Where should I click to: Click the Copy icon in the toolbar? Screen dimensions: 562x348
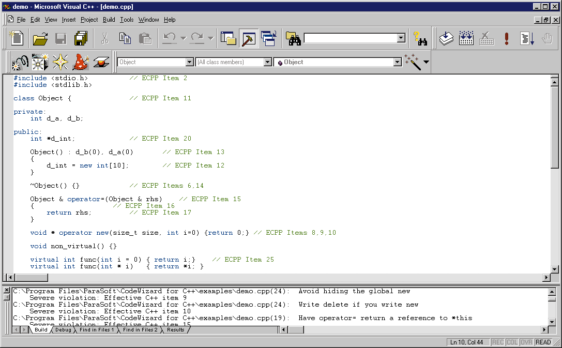click(x=125, y=39)
